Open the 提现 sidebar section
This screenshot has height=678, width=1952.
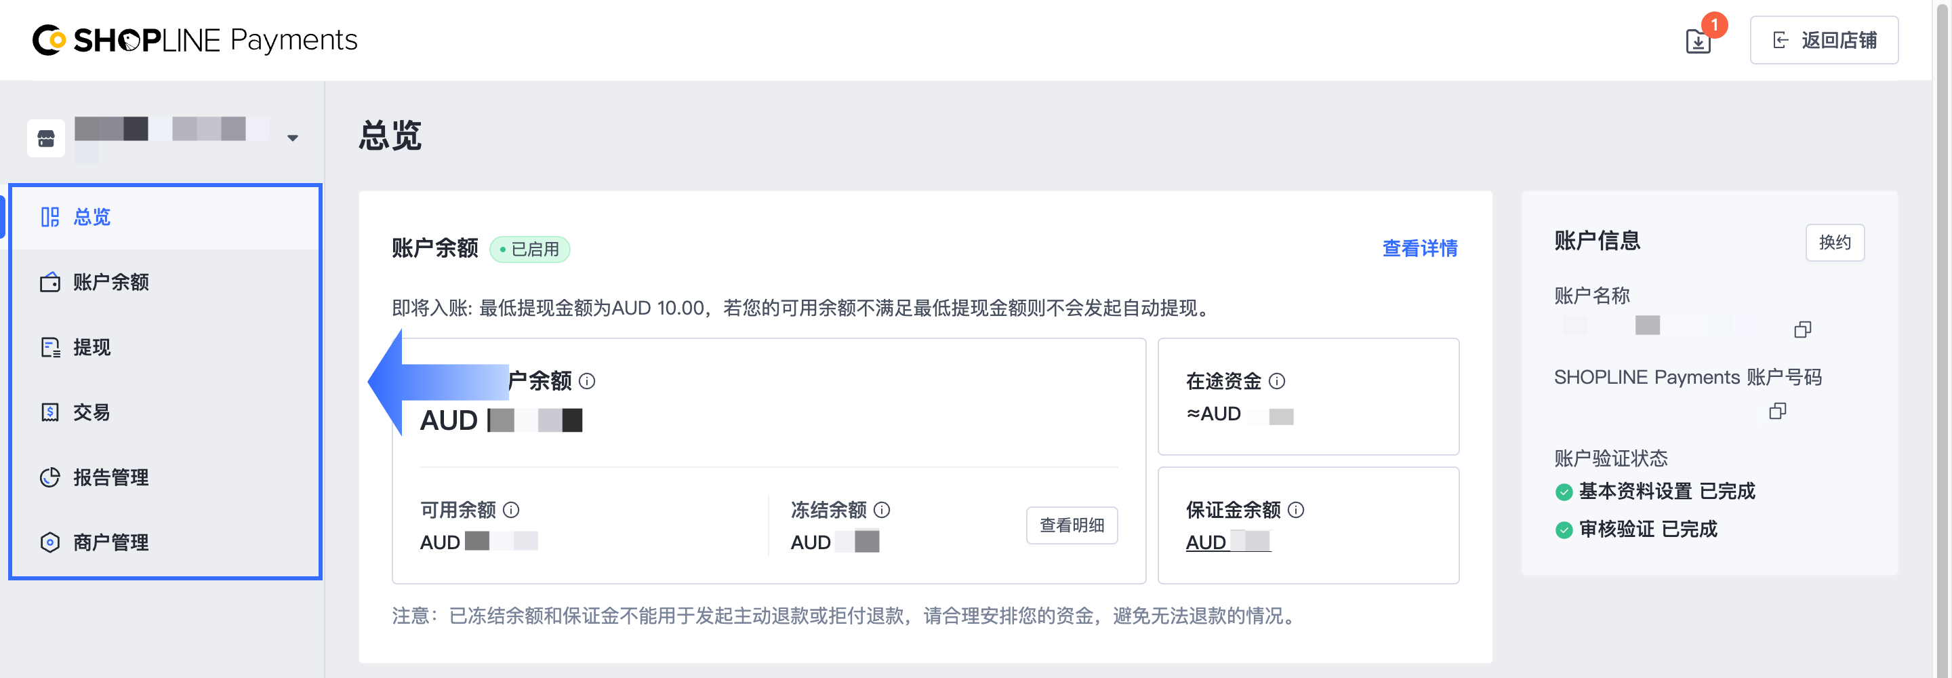pos(91,347)
